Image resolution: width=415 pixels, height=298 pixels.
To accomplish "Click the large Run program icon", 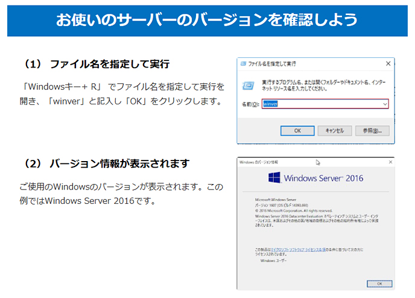I will point(248,85).
